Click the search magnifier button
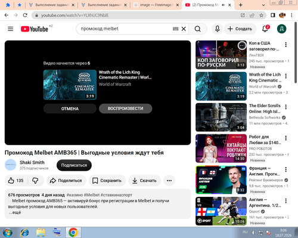The image size is (298, 238). pos(197,29)
